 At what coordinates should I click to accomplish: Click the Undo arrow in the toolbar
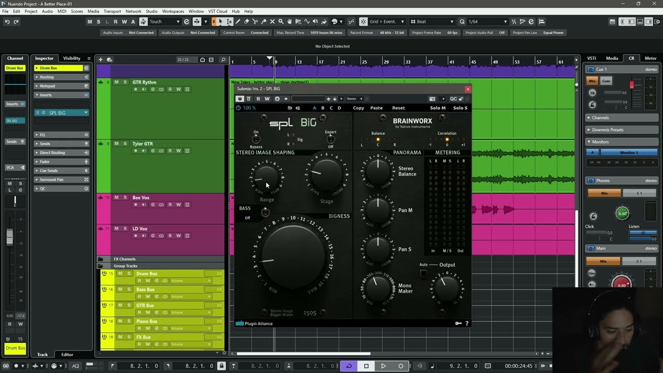coord(7,22)
